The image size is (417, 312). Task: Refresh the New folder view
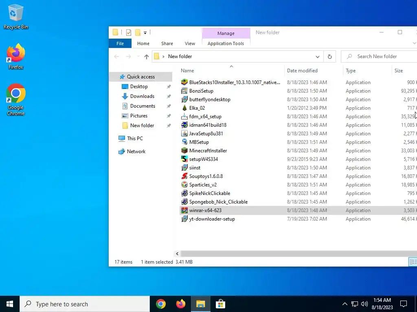(x=330, y=56)
